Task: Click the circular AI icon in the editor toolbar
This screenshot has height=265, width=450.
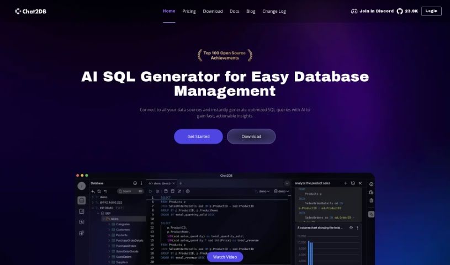Action: [188, 191]
